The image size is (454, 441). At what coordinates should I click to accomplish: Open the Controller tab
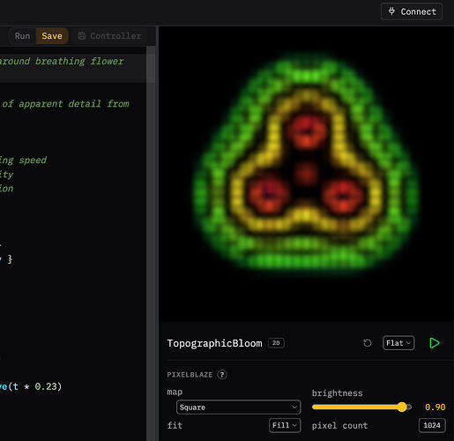[109, 36]
